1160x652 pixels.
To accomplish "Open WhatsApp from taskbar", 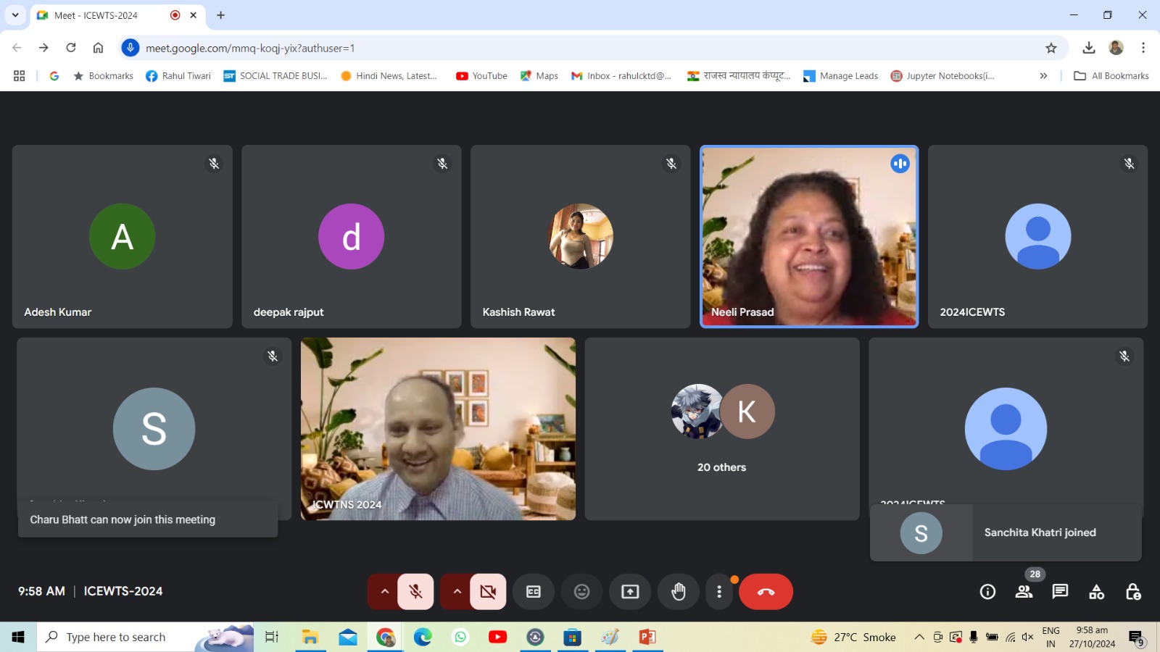I will pyautogui.click(x=460, y=637).
